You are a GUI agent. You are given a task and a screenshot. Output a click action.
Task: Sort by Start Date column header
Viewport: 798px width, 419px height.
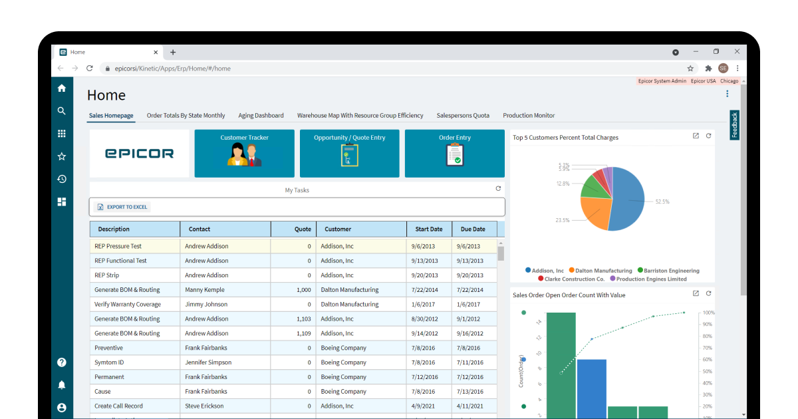429,229
